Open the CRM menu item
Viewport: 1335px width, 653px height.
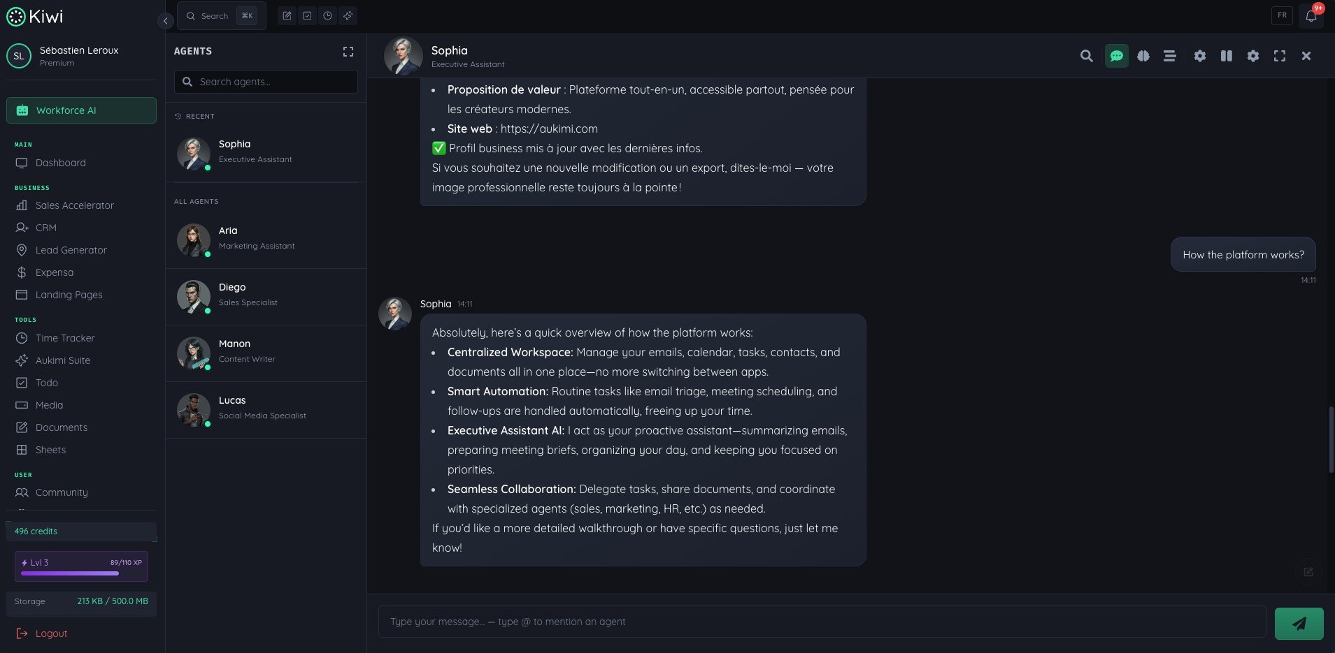coord(46,228)
